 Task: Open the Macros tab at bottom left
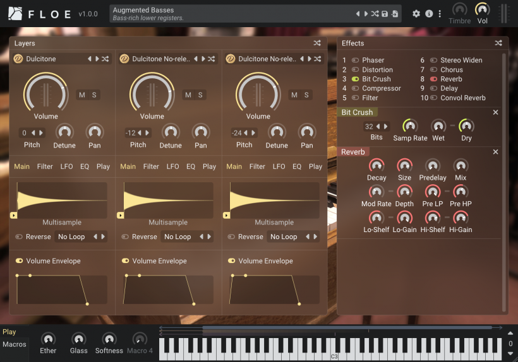click(15, 344)
